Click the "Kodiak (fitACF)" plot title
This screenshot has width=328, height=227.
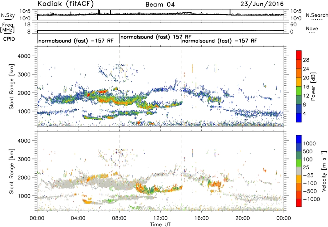pos(66,4)
